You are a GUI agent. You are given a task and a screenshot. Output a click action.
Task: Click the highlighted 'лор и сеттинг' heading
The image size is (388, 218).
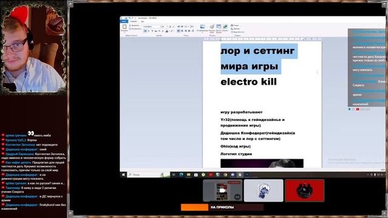pyautogui.click(x=258, y=51)
